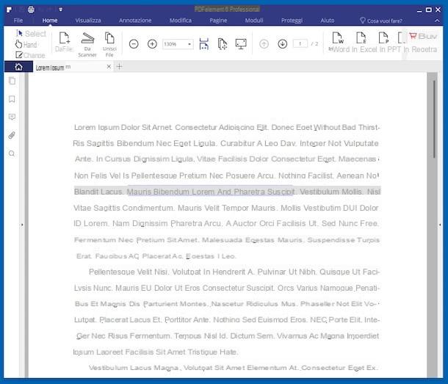Open the search side panel

[x=12, y=153]
